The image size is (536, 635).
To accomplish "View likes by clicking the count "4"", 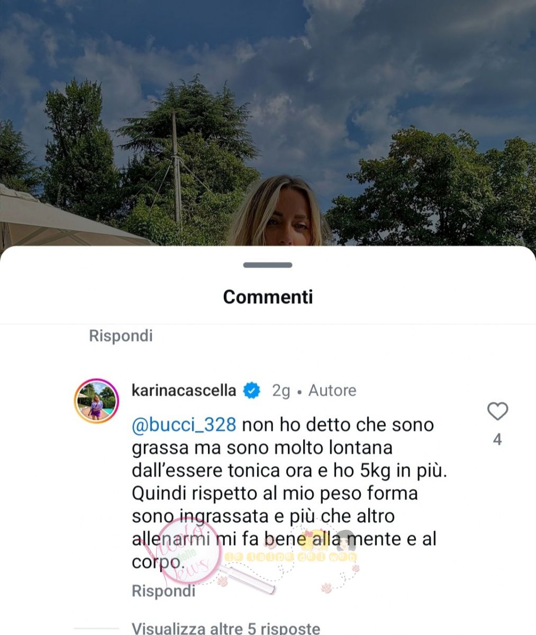I will 497,440.
